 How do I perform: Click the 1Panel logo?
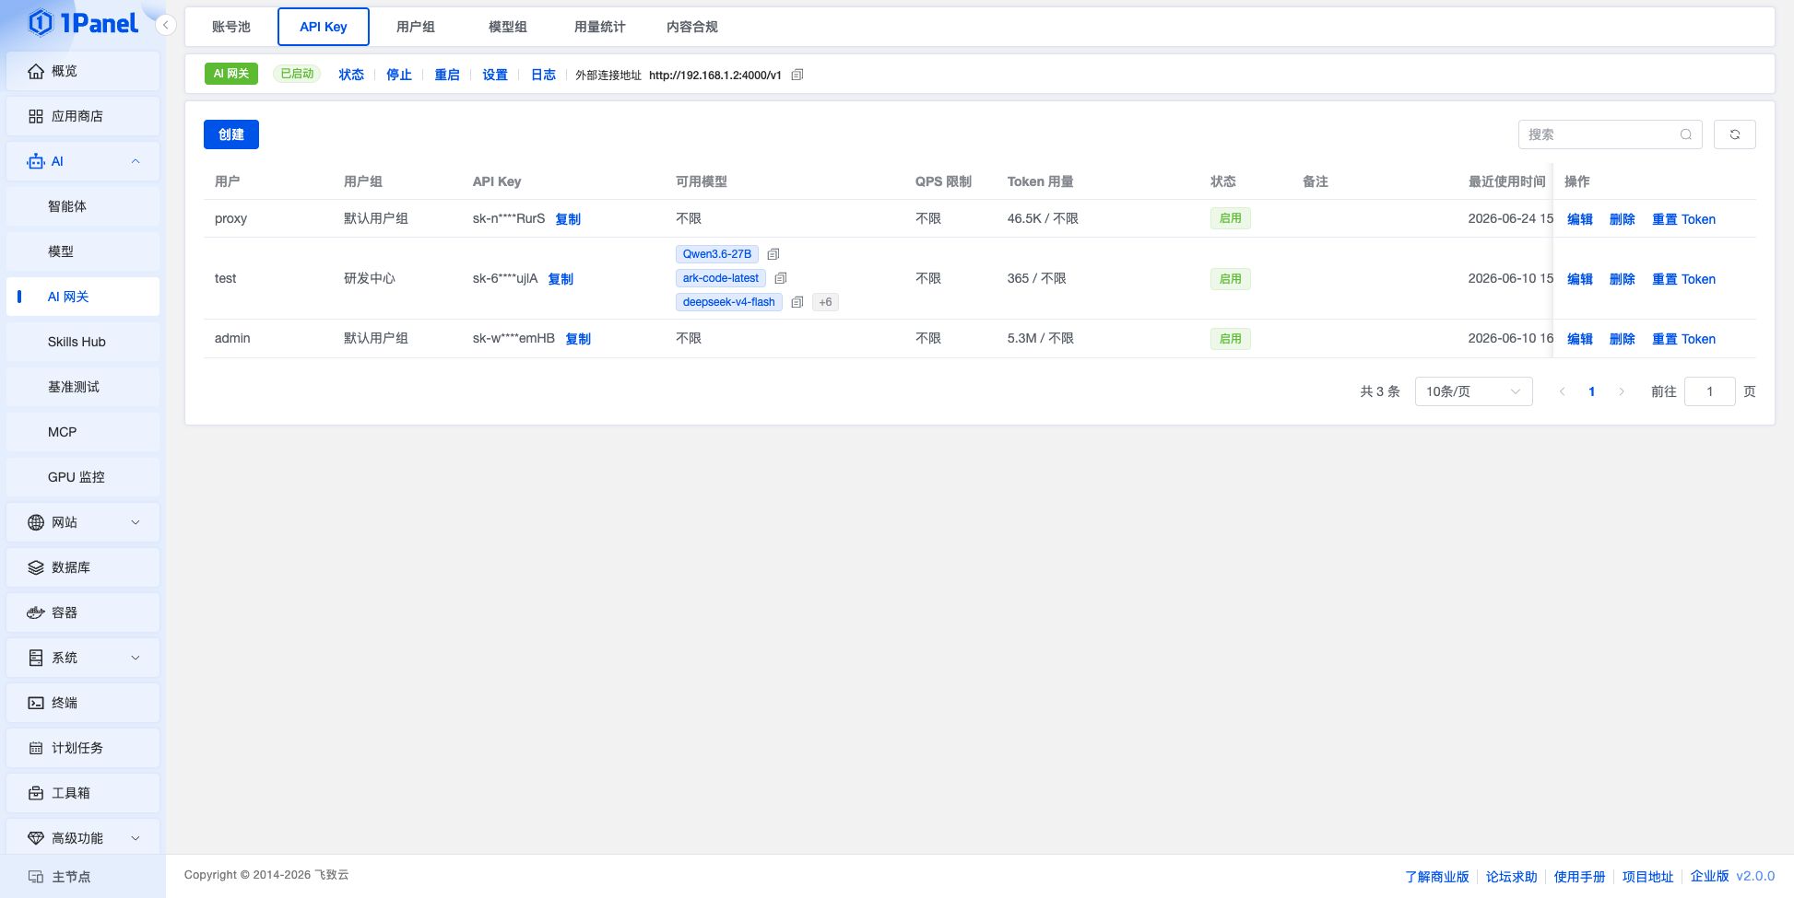pos(83,23)
